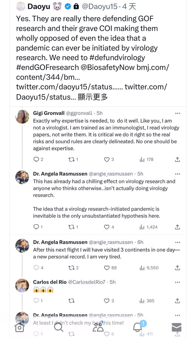Share Carlos del Rio's emoji tweet
Image resolution: width=196 pixels, height=339 pixels.
(x=177, y=301)
